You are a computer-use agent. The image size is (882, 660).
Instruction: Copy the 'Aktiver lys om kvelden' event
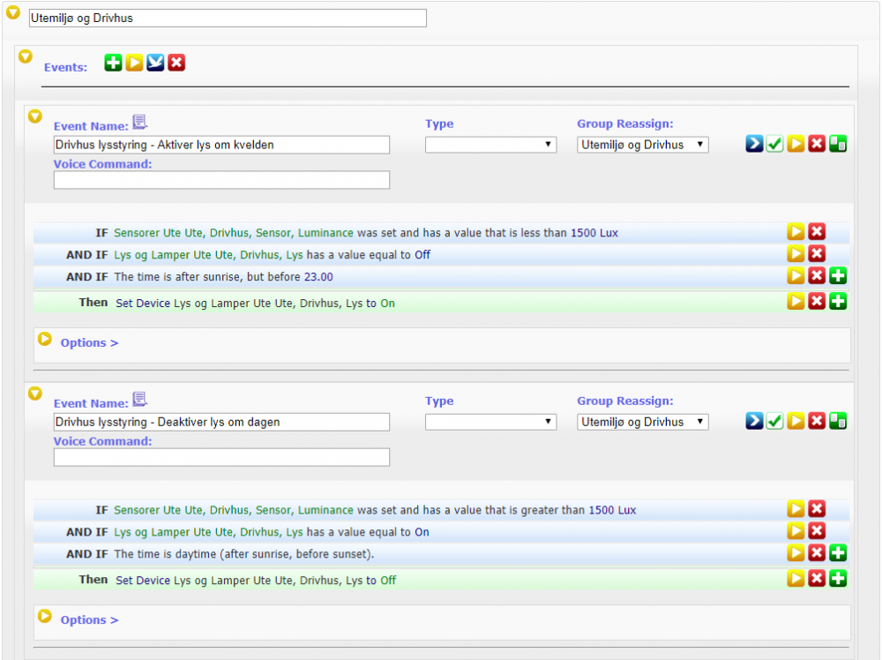[838, 145]
